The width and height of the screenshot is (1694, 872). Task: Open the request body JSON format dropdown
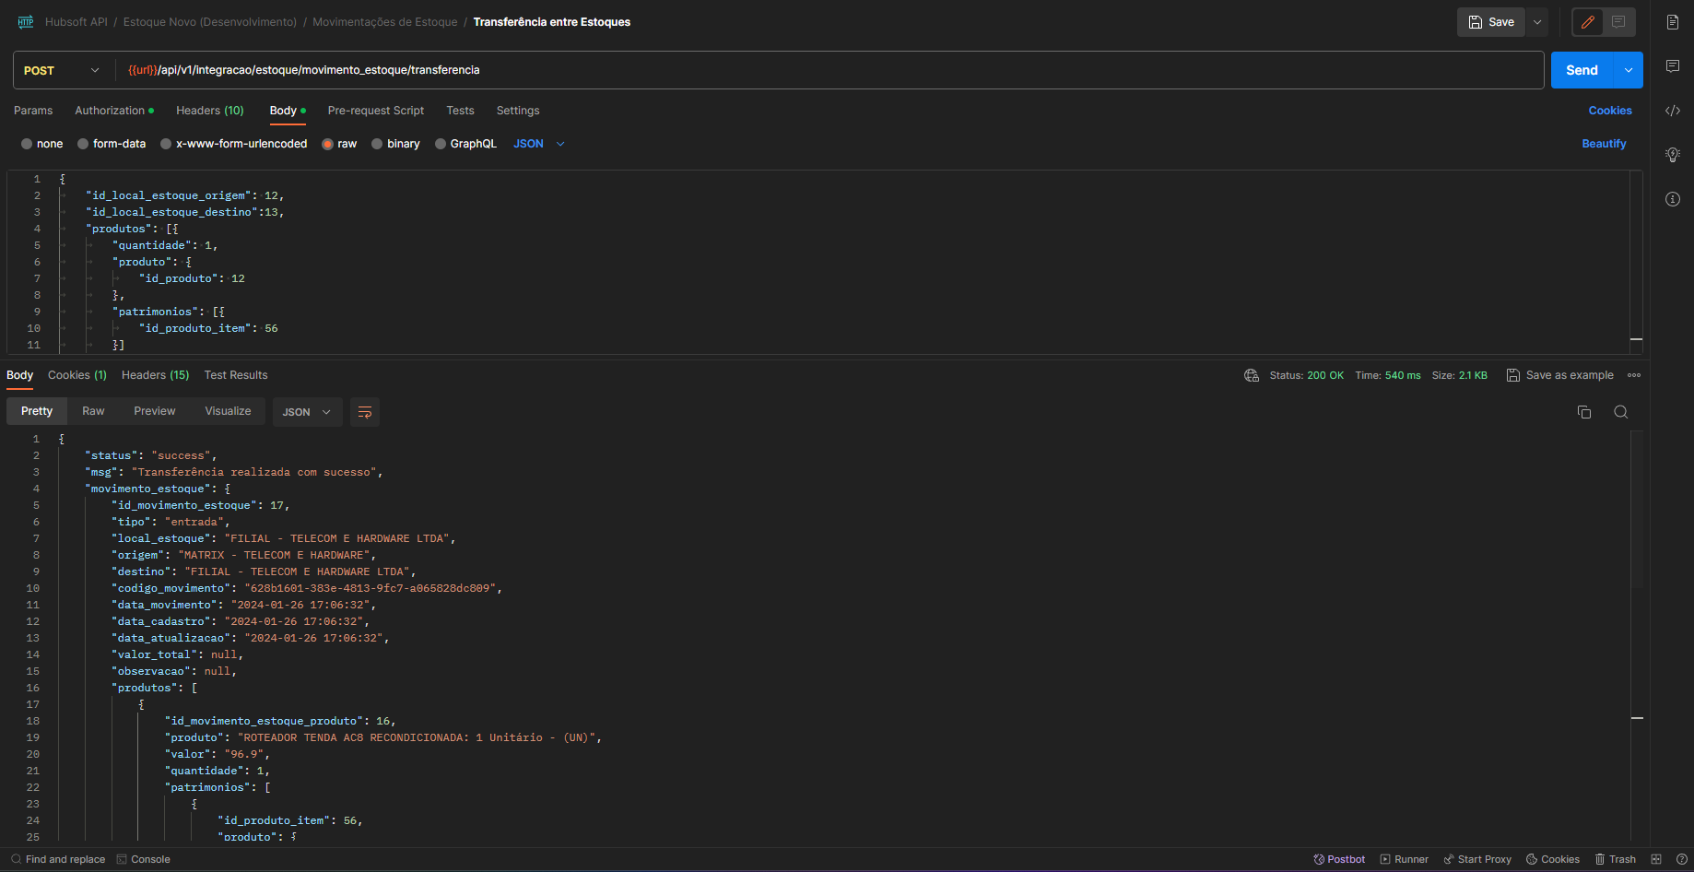(539, 144)
